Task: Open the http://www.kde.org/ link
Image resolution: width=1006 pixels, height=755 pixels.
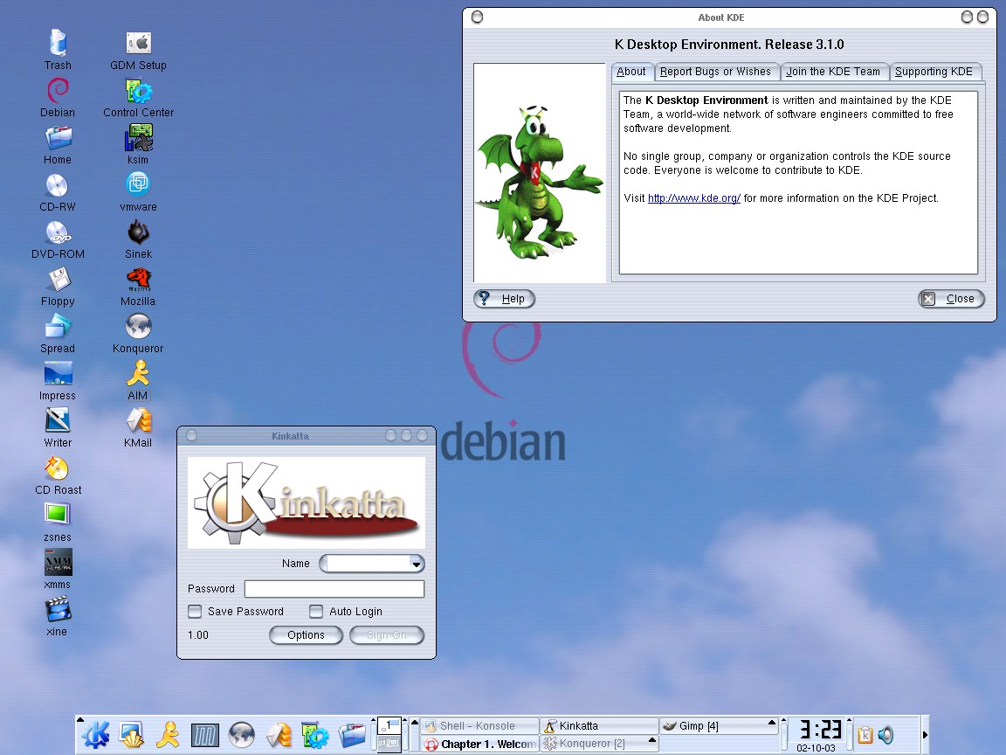Action: (x=694, y=198)
